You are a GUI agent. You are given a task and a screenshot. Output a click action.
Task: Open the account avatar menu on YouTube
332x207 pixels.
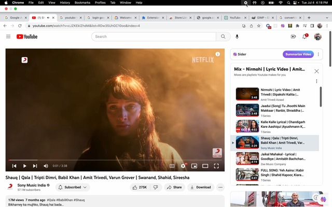coord(317,37)
